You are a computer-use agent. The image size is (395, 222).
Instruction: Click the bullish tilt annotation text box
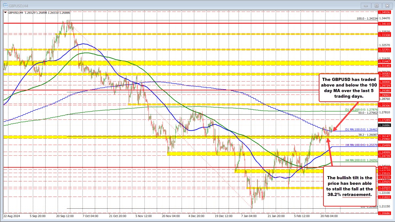[349, 186]
